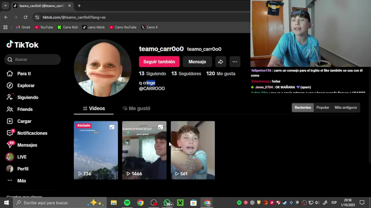371x208 pixels.
Task: Open the pinned Anclado video with 736 views
Action: [96, 150]
